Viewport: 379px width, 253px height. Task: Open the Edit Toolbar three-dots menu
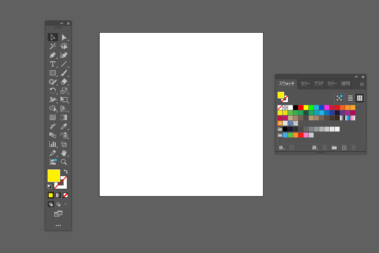pos(58,226)
